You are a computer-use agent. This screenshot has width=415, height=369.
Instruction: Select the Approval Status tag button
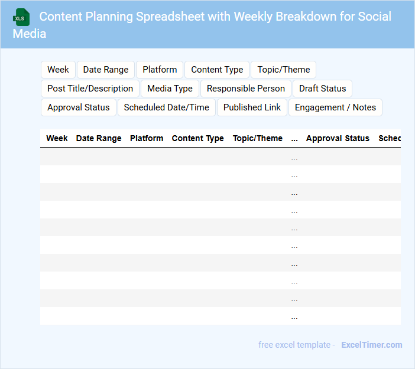coord(79,107)
